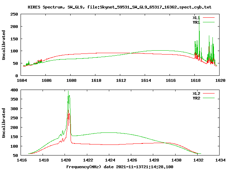
Task: Click the 1614 tick label
Action: pyautogui.click(x=146, y=80)
